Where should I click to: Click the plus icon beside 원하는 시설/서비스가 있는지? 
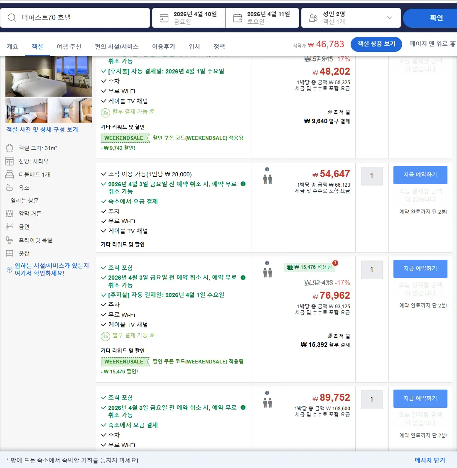tap(10, 270)
